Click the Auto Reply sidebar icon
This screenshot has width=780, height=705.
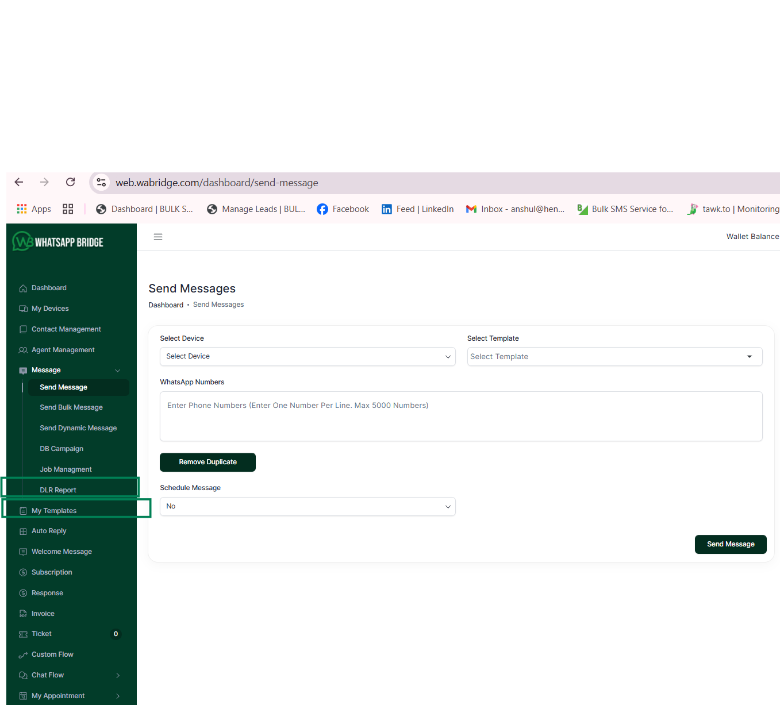(x=23, y=531)
